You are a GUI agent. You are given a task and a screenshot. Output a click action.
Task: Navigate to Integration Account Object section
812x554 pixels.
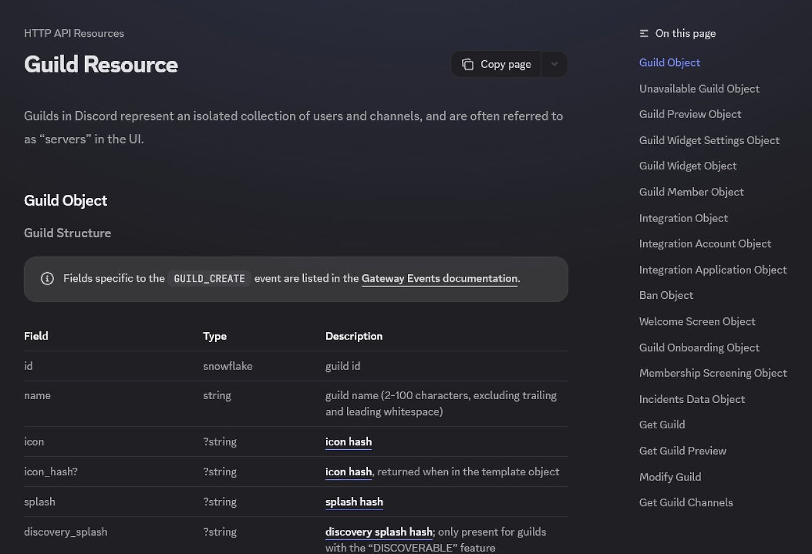(x=705, y=244)
